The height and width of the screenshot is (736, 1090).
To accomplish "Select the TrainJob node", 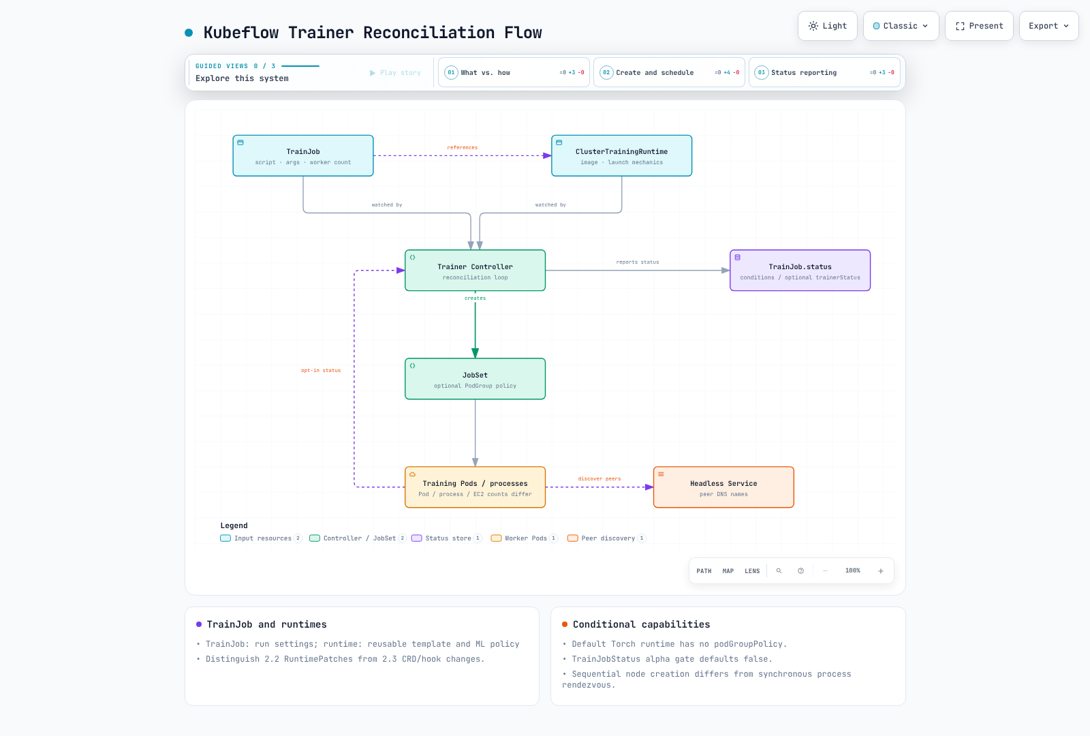I will (303, 155).
